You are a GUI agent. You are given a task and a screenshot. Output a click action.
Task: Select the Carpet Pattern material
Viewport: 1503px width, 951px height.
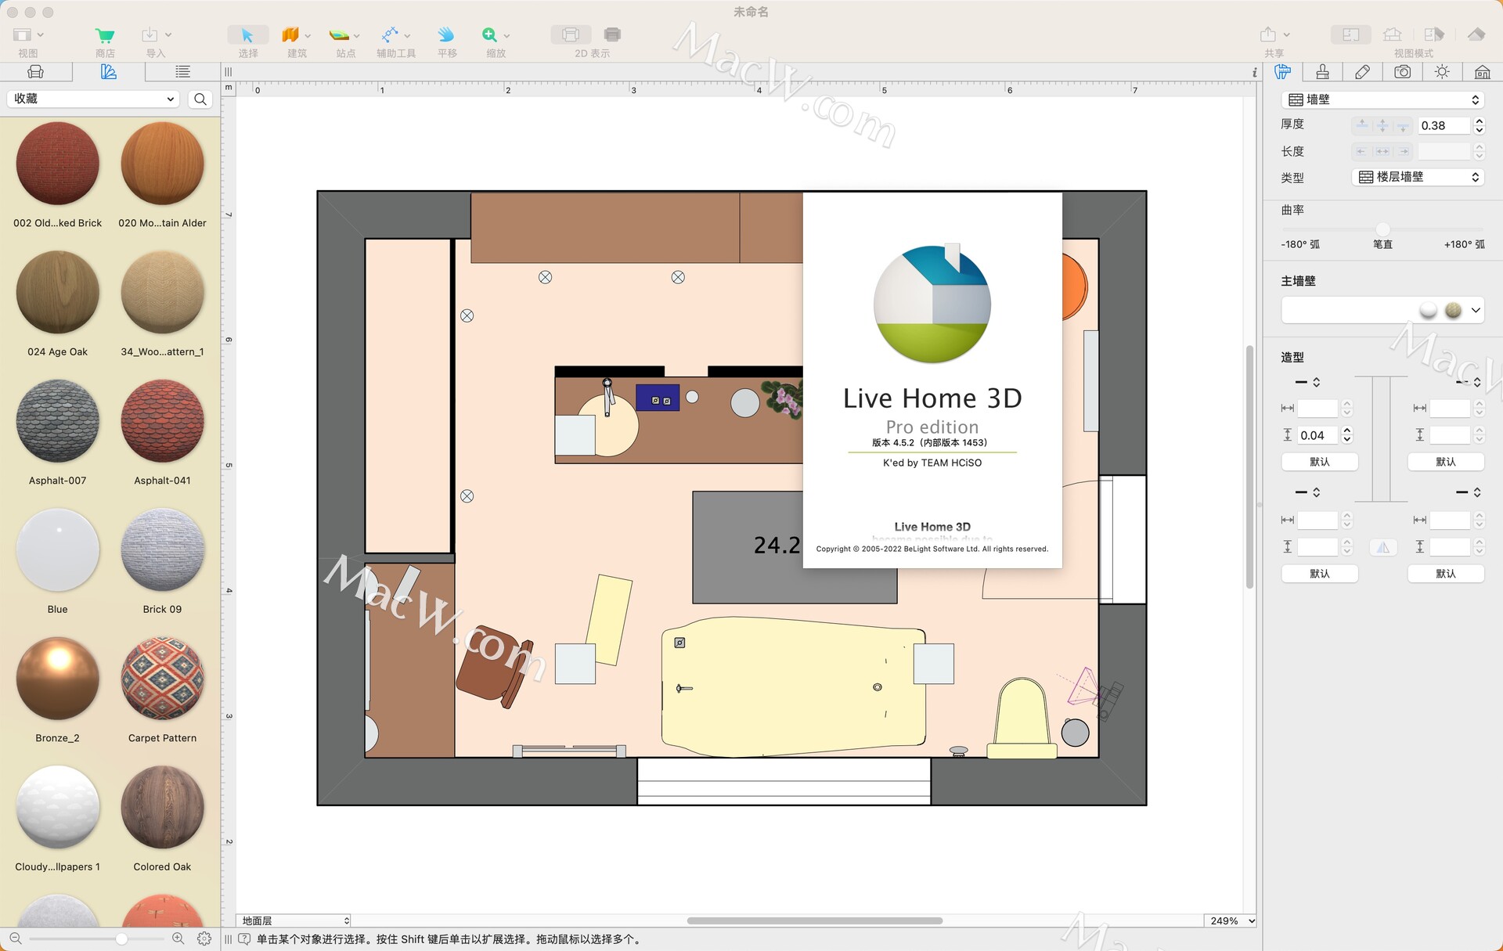[162, 679]
